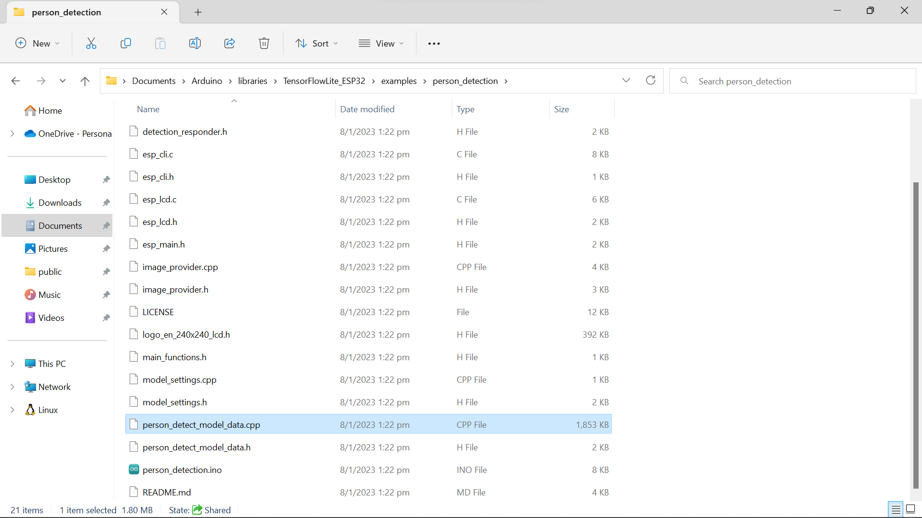Expand the OneDrive - Persona tree item
922x518 pixels.
[12, 133]
